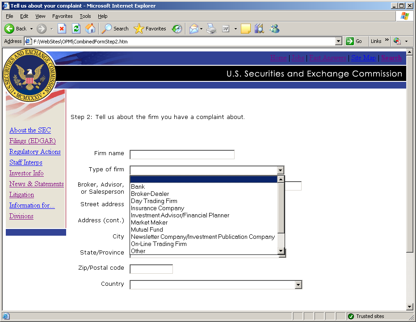Open the Help menu

103,16
